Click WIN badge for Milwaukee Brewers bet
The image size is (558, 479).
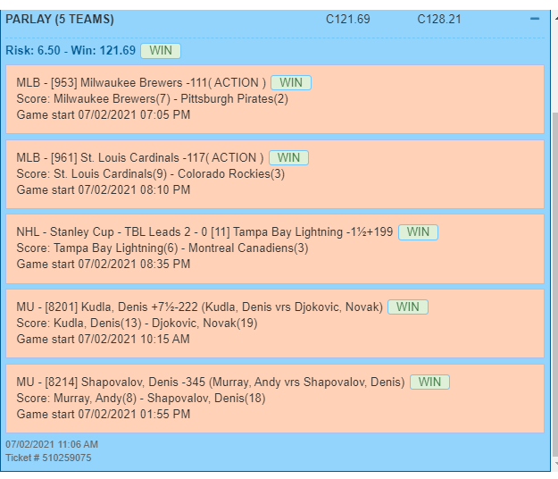(291, 82)
